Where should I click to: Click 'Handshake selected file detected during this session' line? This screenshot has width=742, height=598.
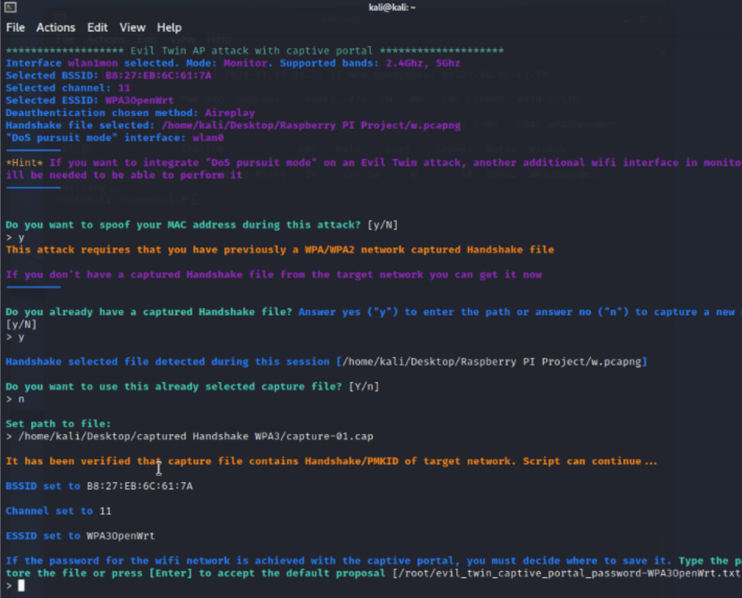pos(326,362)
